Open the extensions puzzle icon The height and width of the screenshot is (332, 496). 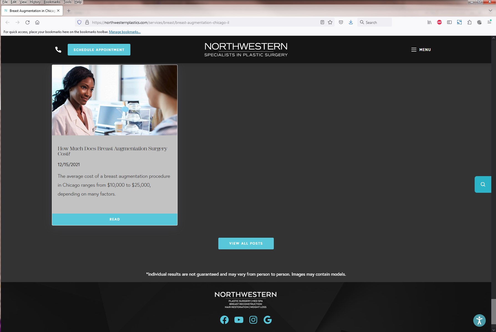[x=469, y=22]
